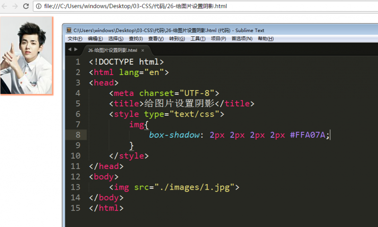Open the 查找(I) menu

(x=136, y=39)
